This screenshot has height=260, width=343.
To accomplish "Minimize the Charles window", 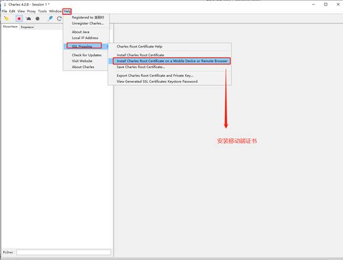I will pyautogui.click(x=313, y=4).
